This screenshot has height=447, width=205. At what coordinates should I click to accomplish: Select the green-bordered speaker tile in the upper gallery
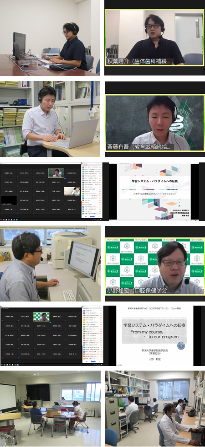point(56,173)
